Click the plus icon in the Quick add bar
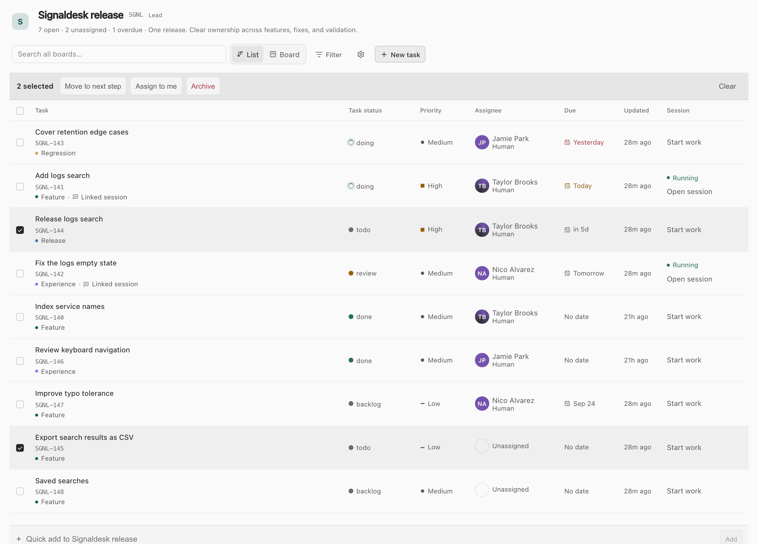The height and width of the screenshot is (544, 758). coord(19,539)
